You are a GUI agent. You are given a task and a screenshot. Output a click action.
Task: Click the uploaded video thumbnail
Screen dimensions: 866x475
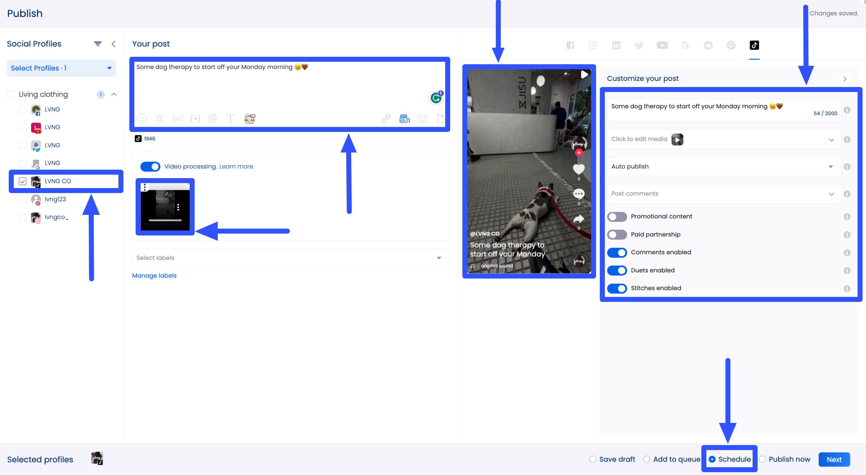[x=165, y=207]
